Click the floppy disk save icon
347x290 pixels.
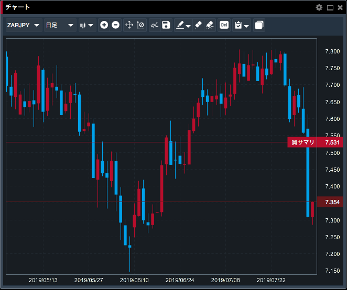(166, 25)
